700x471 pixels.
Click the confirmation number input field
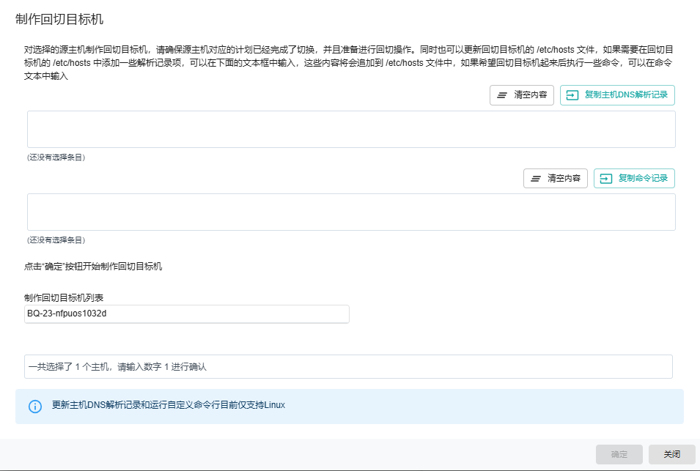(348, 366)
